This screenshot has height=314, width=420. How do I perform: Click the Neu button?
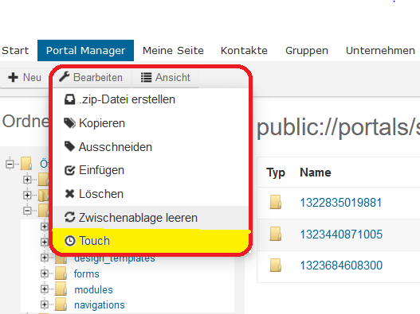(25, 77)
